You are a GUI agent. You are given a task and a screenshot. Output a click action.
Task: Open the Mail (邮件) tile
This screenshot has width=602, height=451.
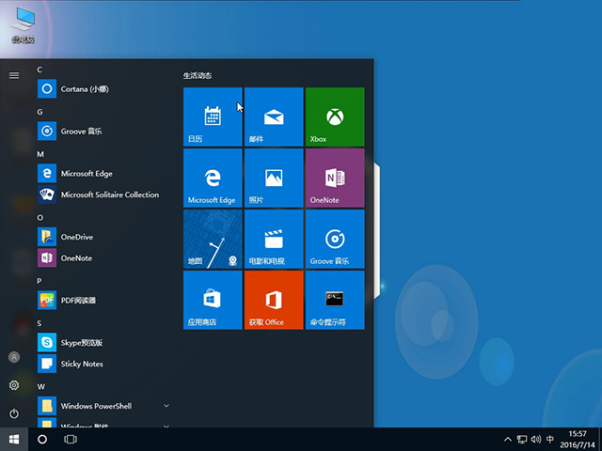273,117
